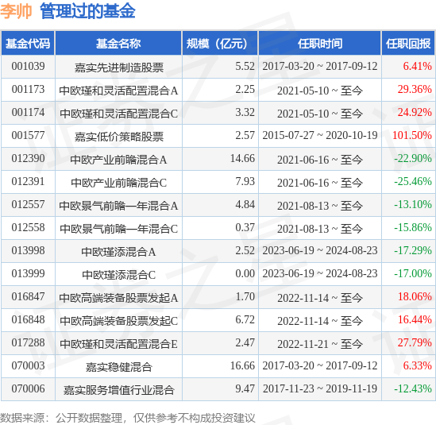Open 嘉实先进制造股票 fund name
436x425 pixels.
coord(119,68)
